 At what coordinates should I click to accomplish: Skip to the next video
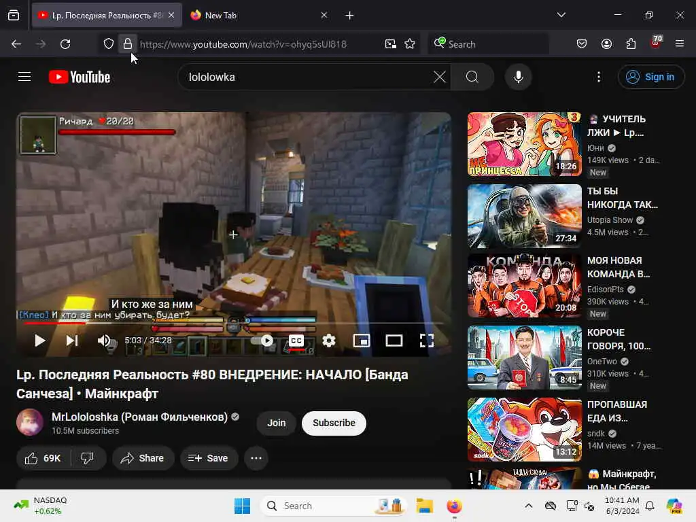coord(72,341)
